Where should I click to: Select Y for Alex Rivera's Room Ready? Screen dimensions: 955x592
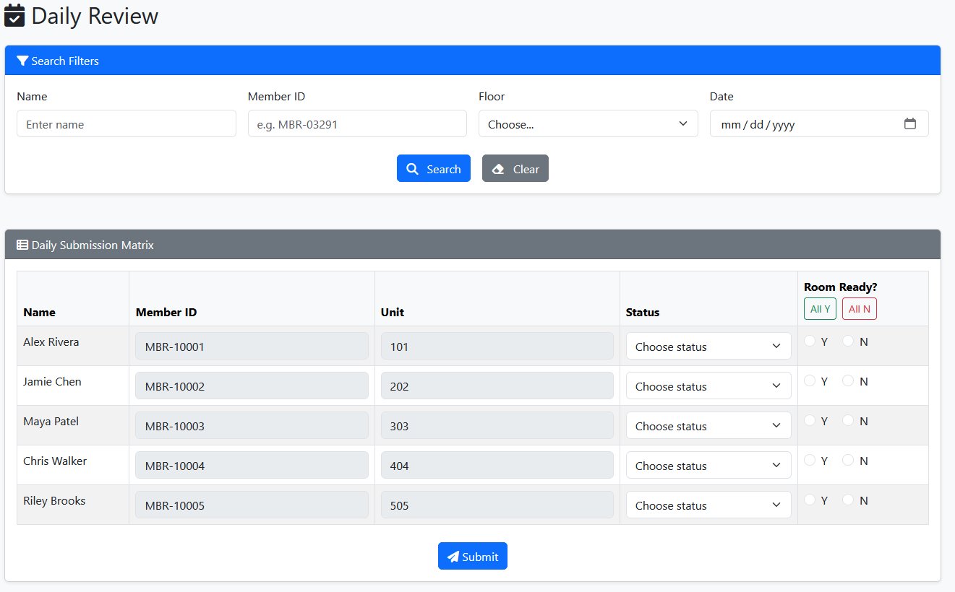[x=810, y=341]
